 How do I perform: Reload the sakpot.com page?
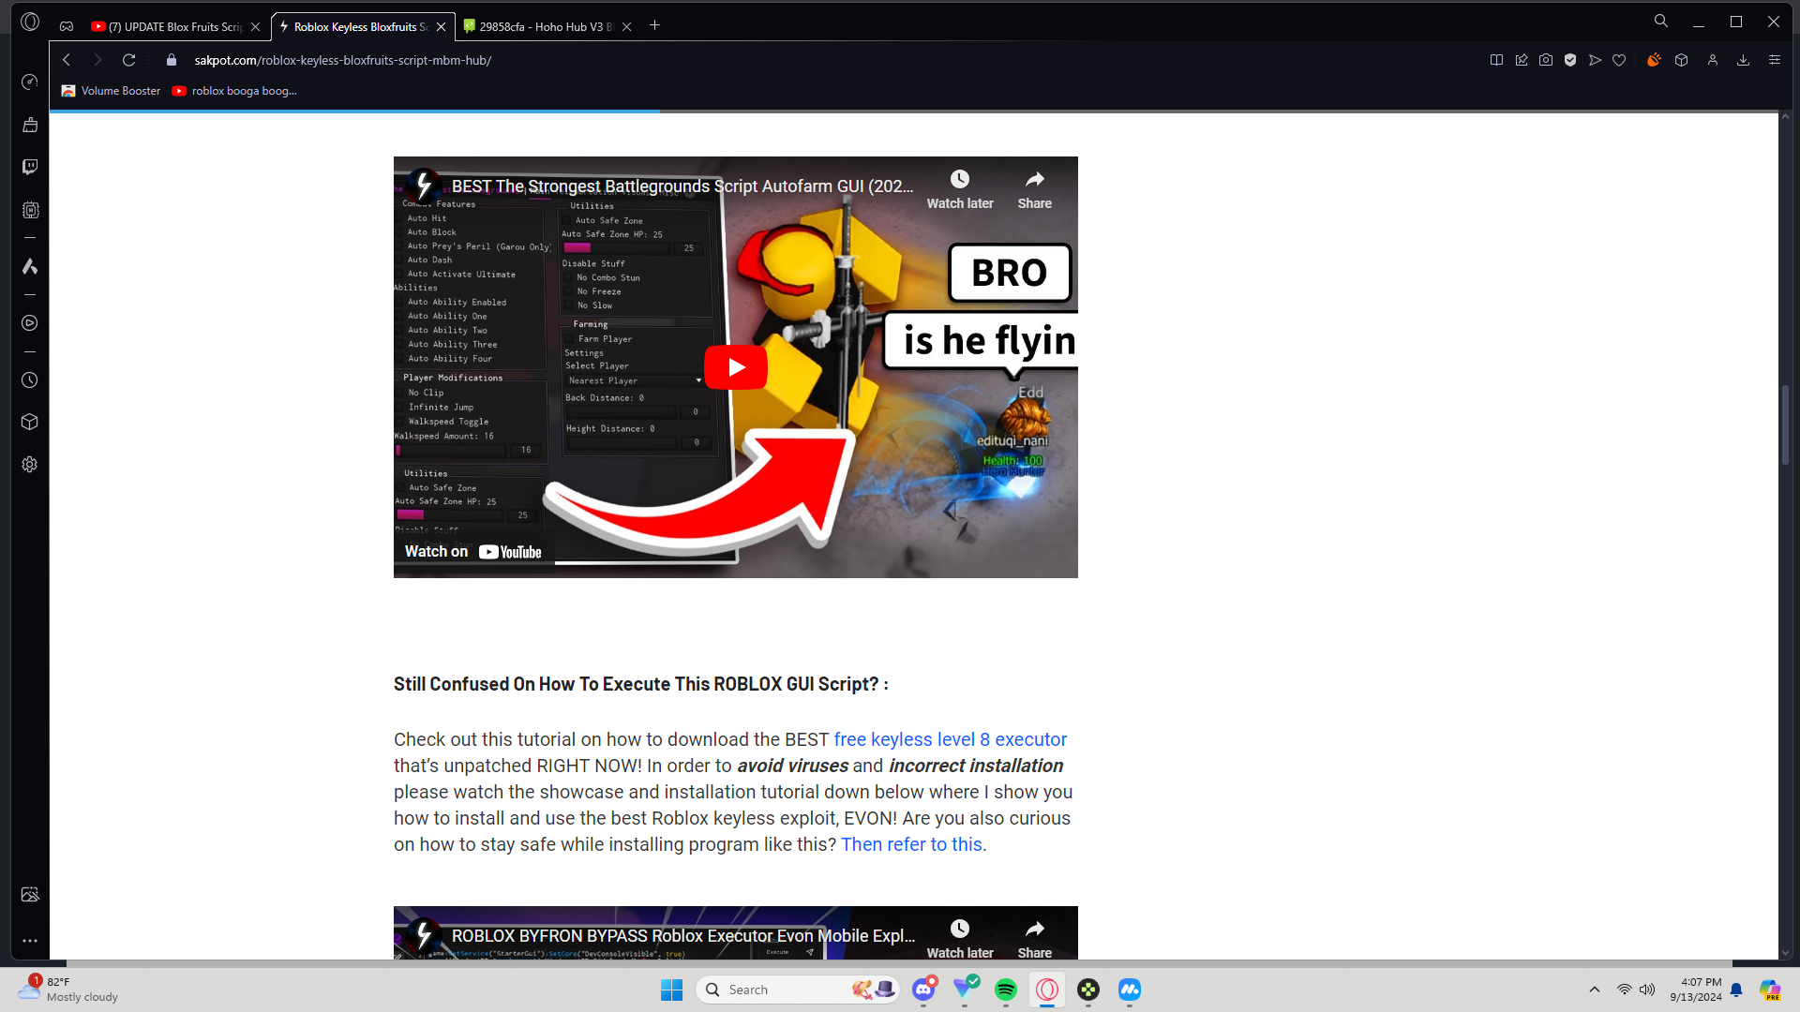(129, 60)
